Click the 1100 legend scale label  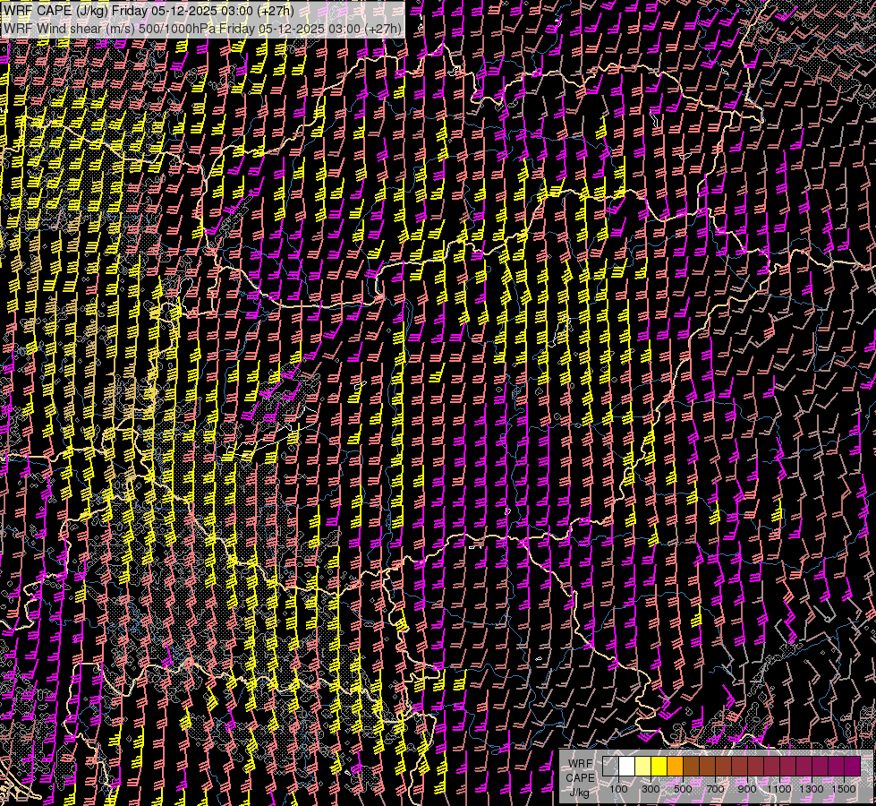(x=779, y=789)
